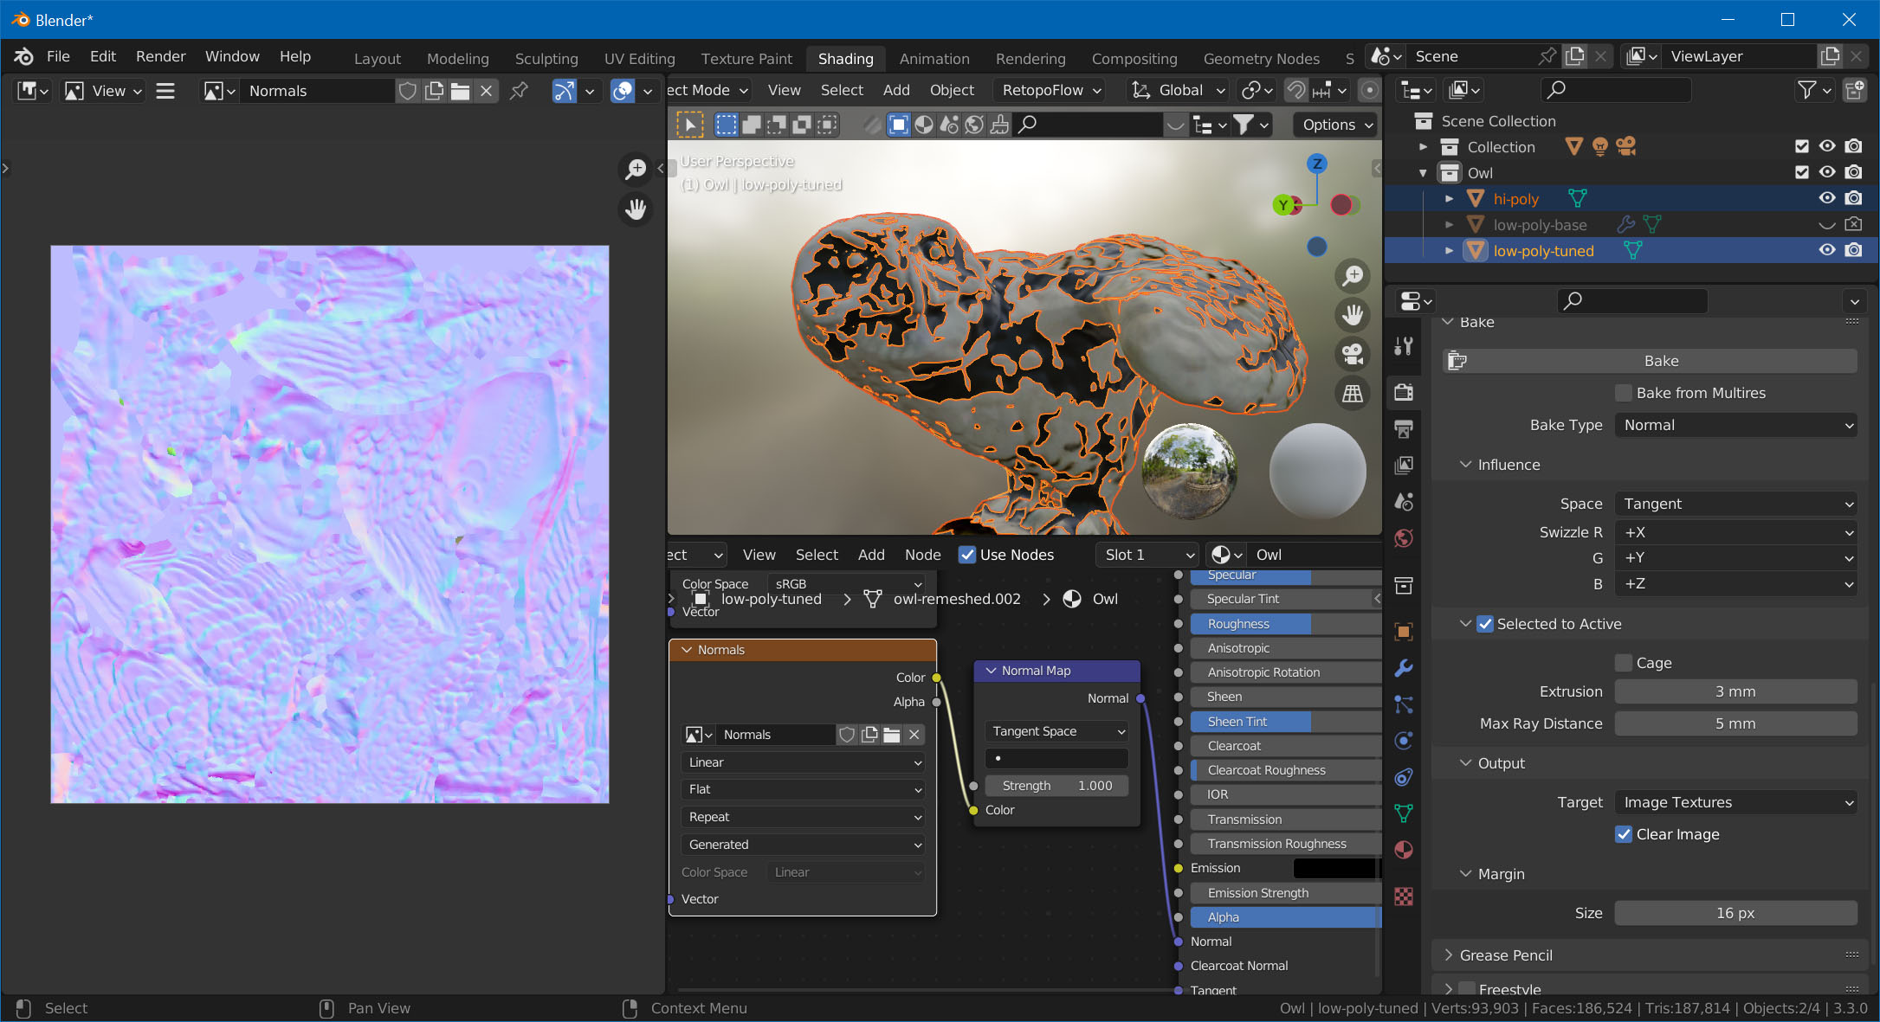Open the Scene properties tab
The image size is (1880, 1022).
(1404, 501)
